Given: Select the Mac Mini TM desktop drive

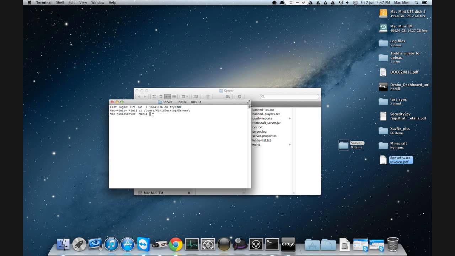Looking at the screenshot, I should point(404,28).
